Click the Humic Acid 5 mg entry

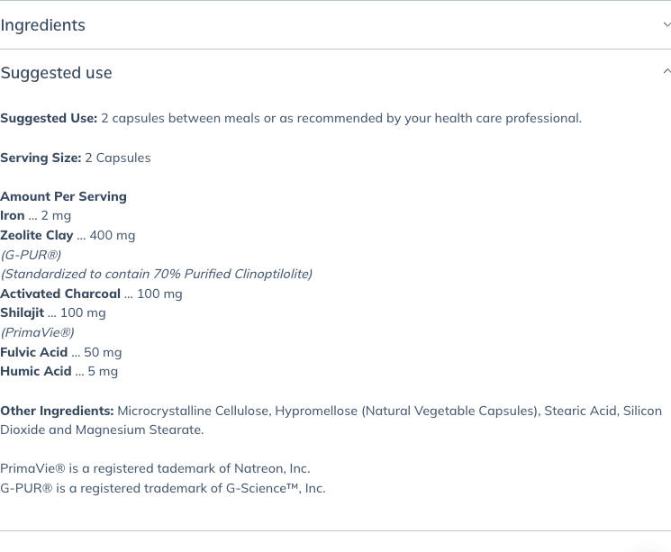point(59,371)
